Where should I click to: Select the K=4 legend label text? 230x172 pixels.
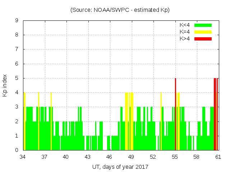185,32
